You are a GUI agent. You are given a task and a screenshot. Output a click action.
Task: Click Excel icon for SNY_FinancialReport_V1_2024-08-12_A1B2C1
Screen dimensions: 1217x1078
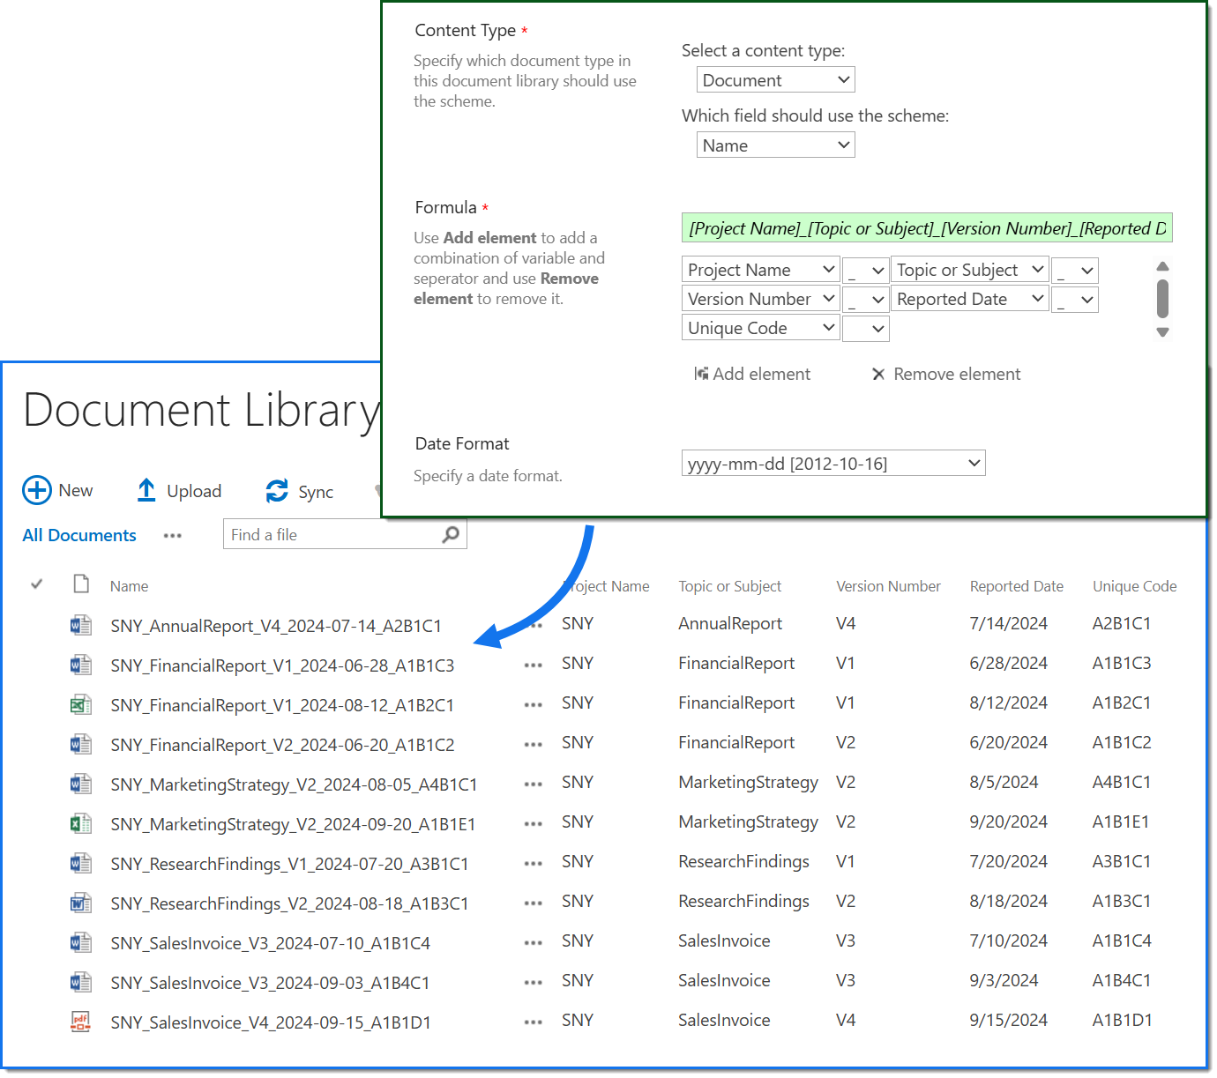pyautogui.click(x=81, y=704)
